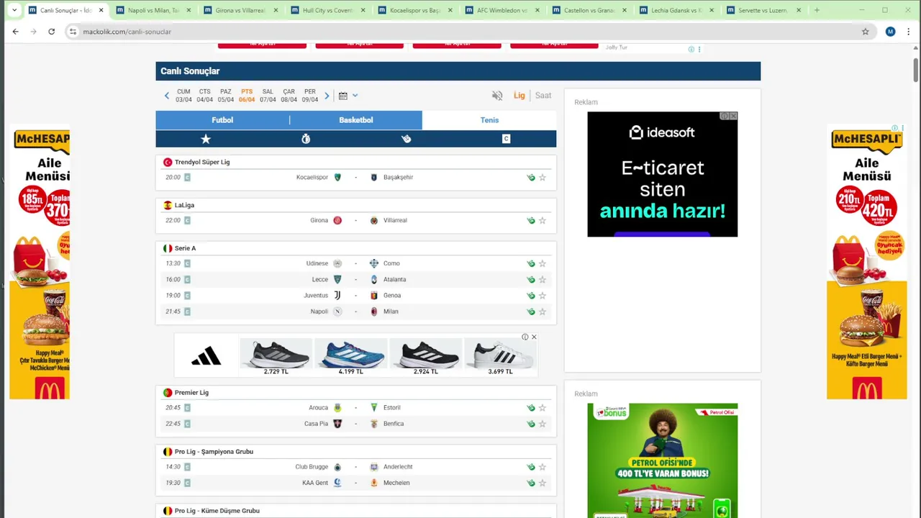Select date SAL 07/04
This screenshot has width=921, height=518.
pos(268,96)
